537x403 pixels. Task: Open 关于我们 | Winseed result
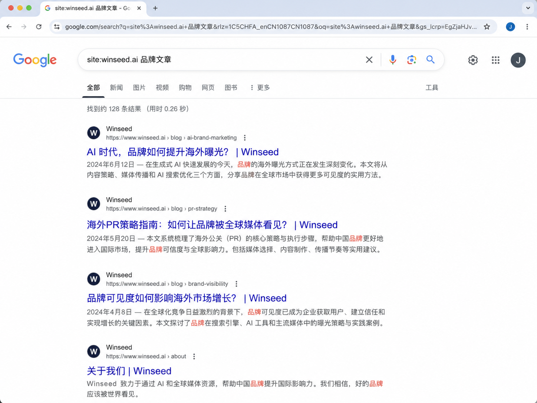tap(129, 371)
